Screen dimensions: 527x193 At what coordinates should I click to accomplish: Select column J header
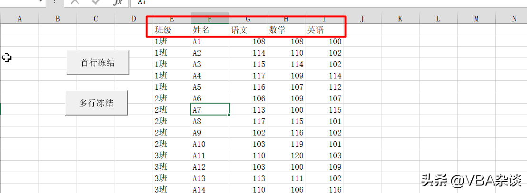(x=362, y=19)
